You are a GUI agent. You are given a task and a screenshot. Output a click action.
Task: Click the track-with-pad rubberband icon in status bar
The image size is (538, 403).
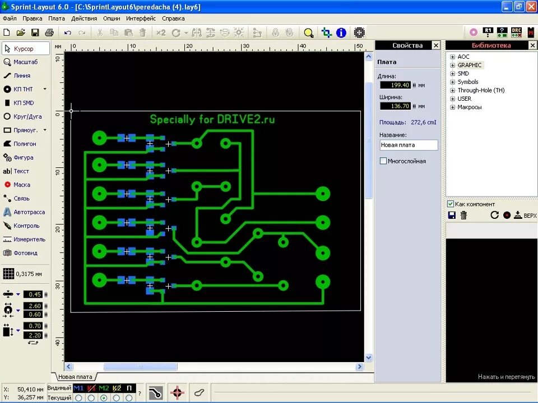(x=155, y=392)
